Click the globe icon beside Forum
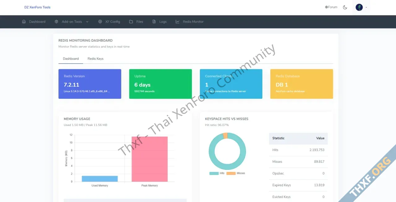This screenshot has height=202, width=396. tap(326, 7)
